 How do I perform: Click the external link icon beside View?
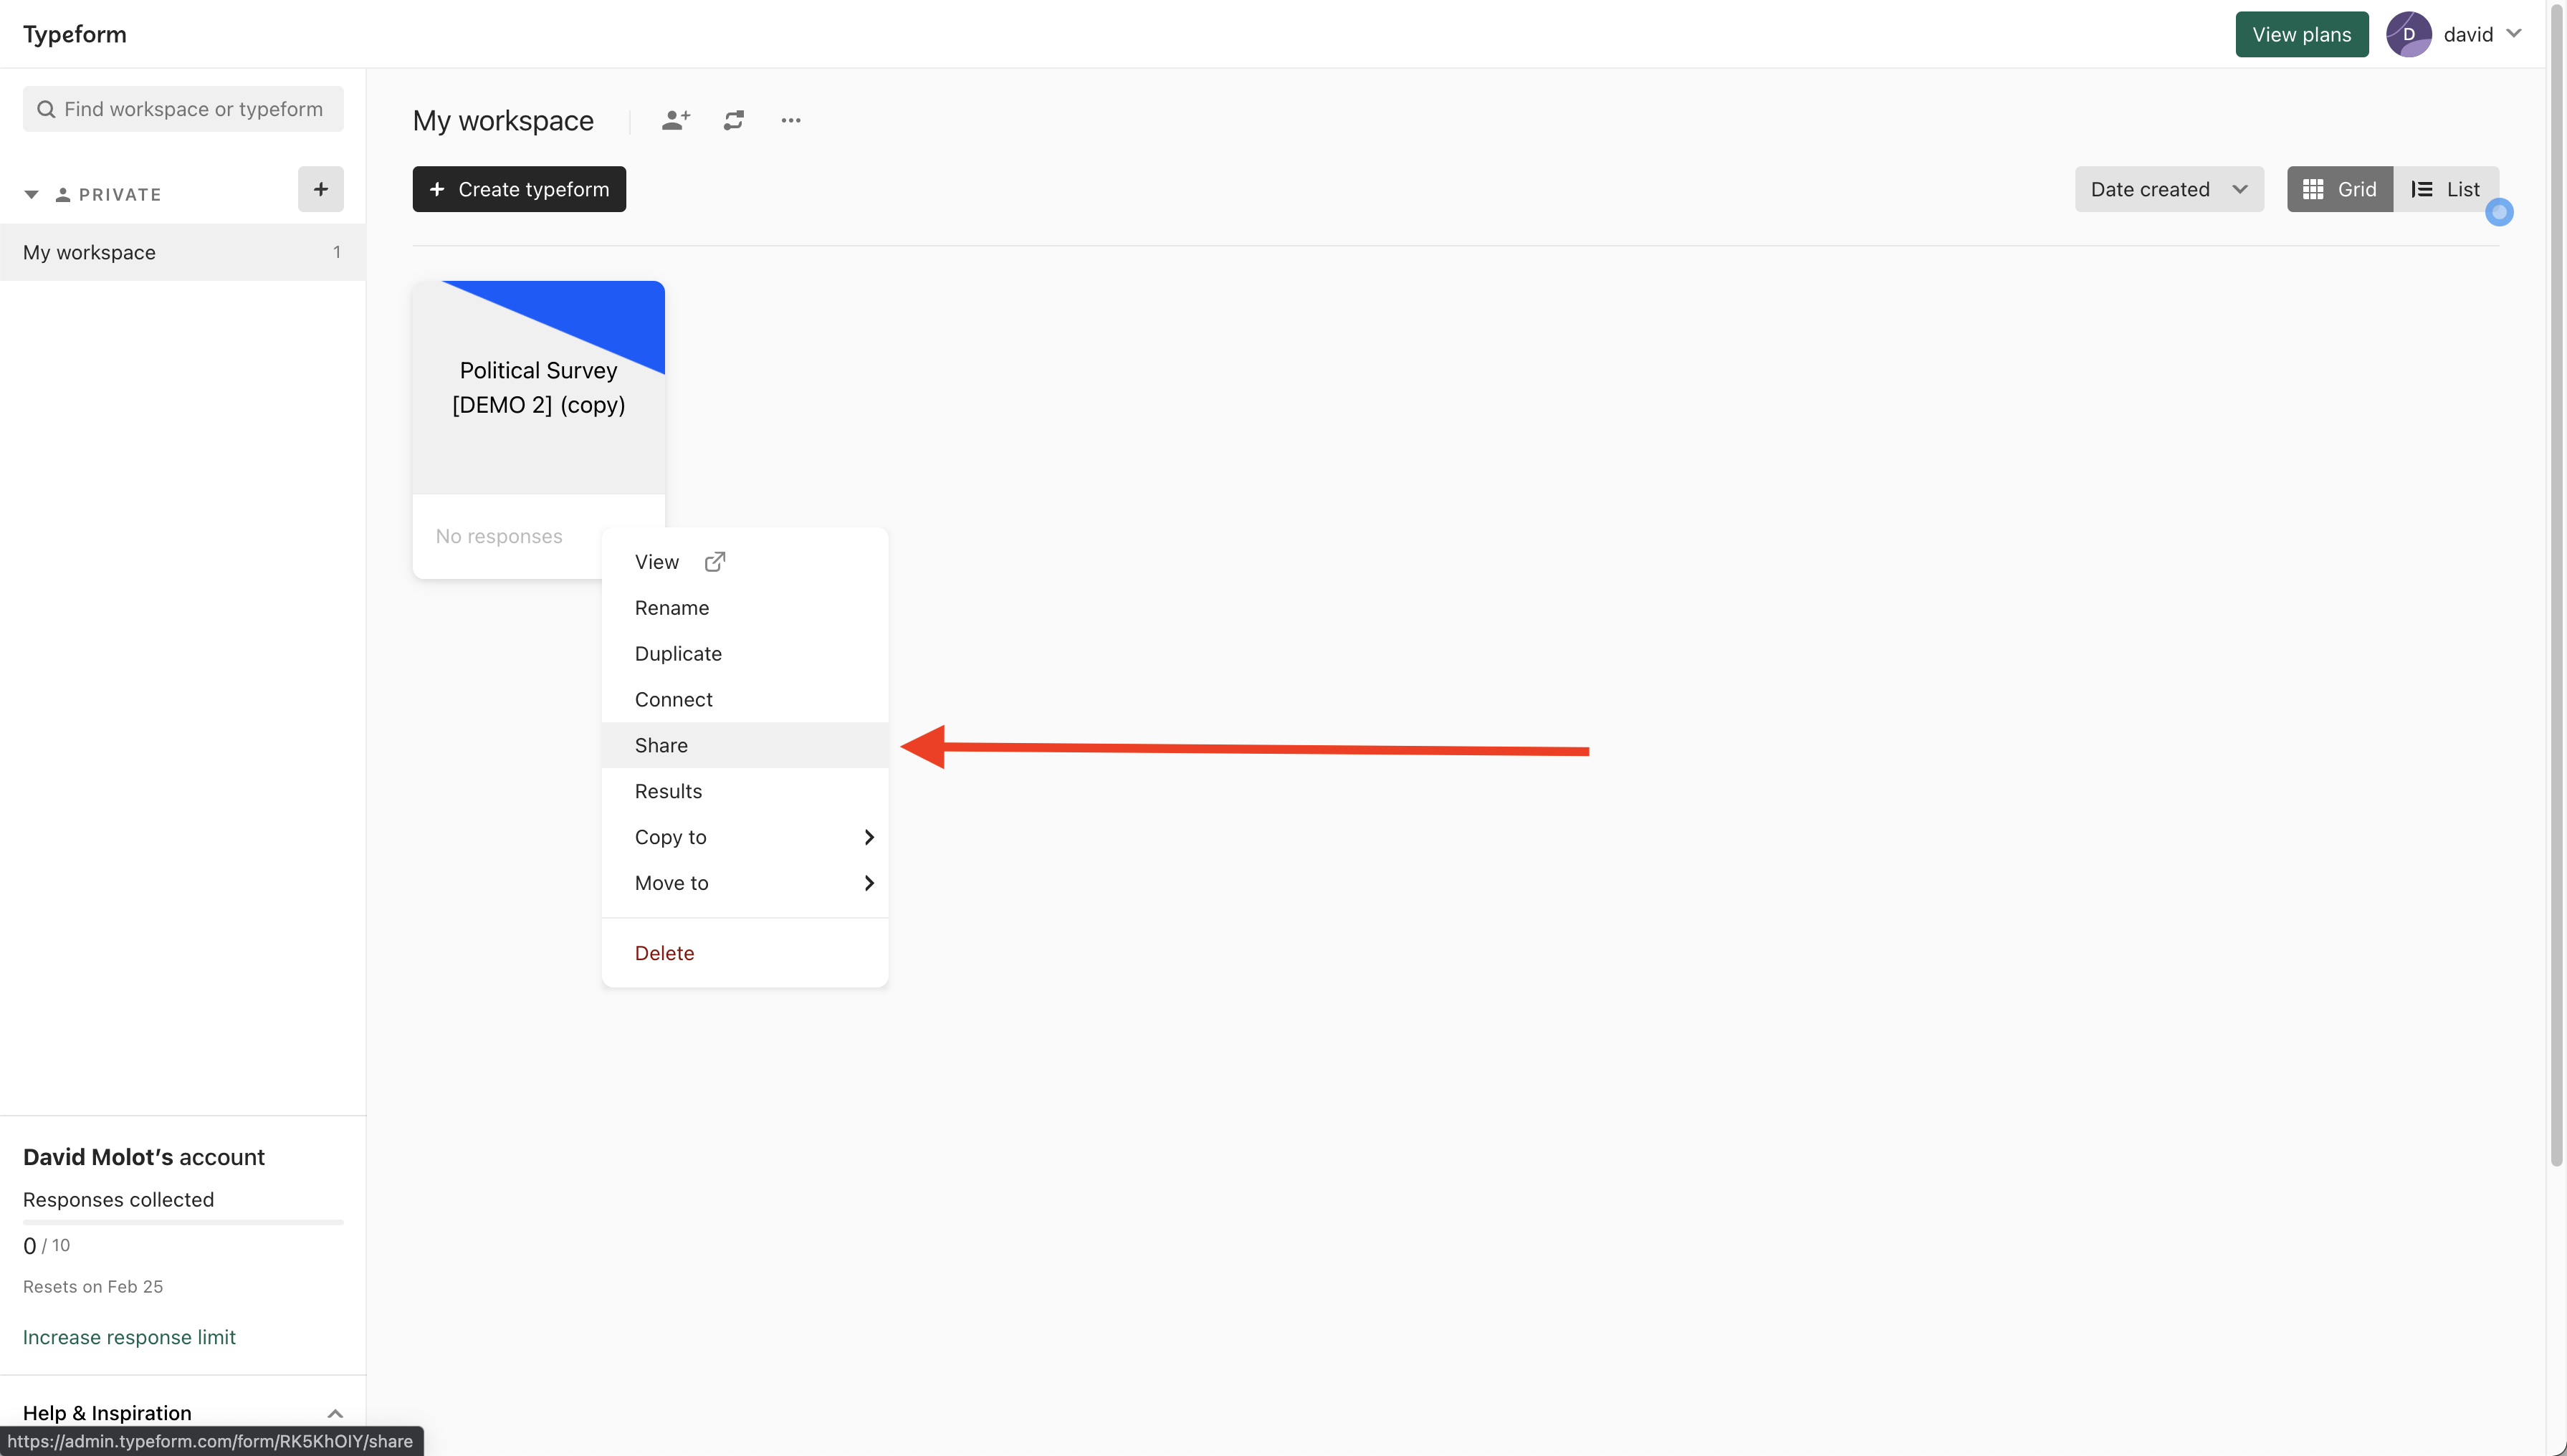coord(714,562)
